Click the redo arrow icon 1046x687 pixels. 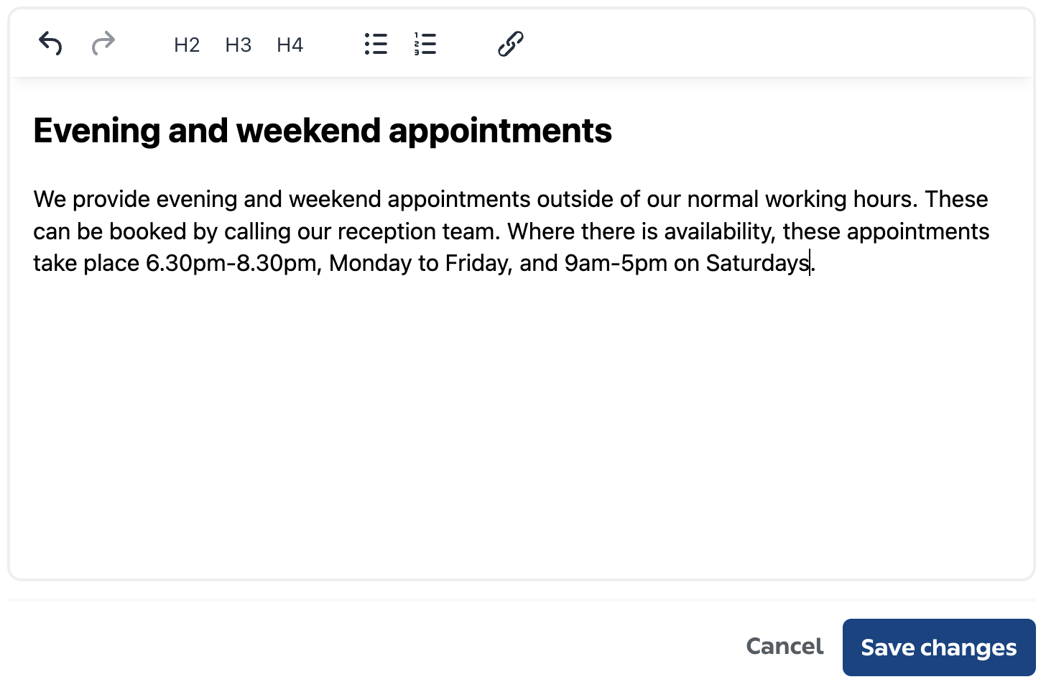click(x=103, y=44)
